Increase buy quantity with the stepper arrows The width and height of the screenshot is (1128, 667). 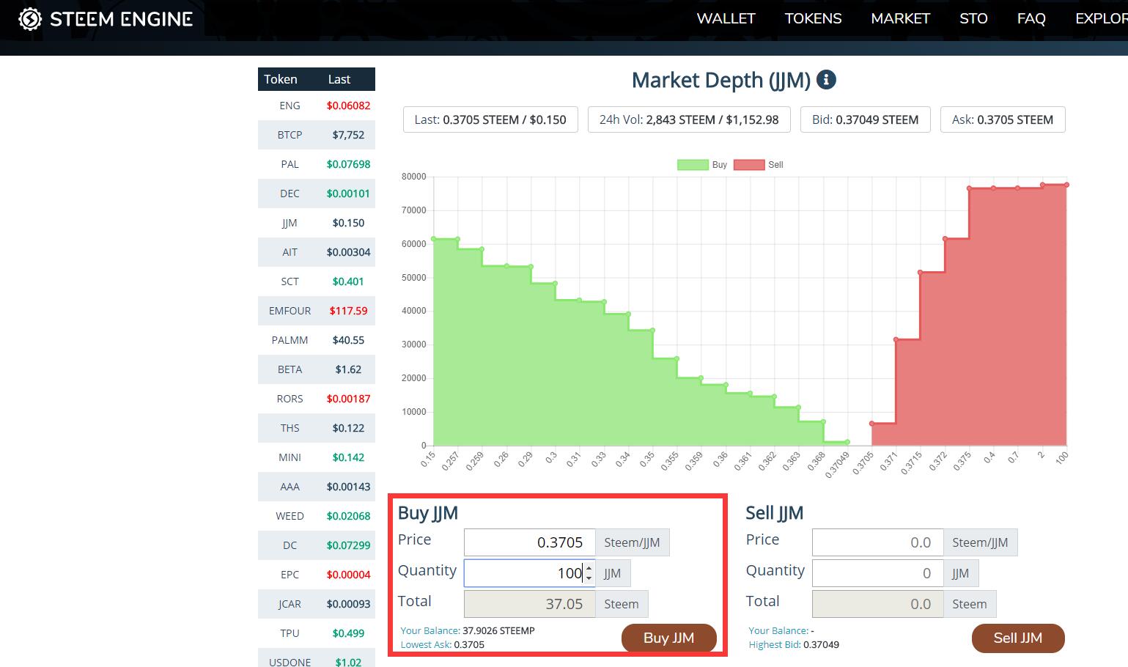point(589,568)
